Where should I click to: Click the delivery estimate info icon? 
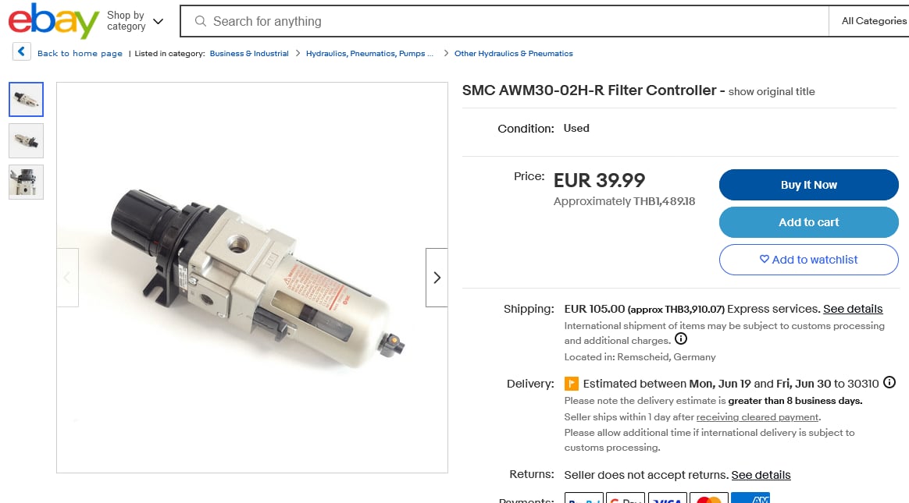click(x=889, y=383)
